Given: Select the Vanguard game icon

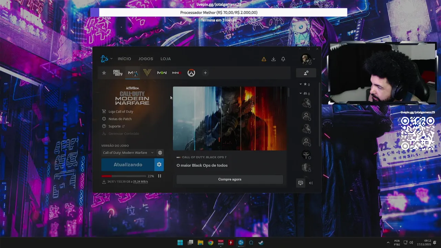Looking at the screenshot, I should [x=147, y=73].
